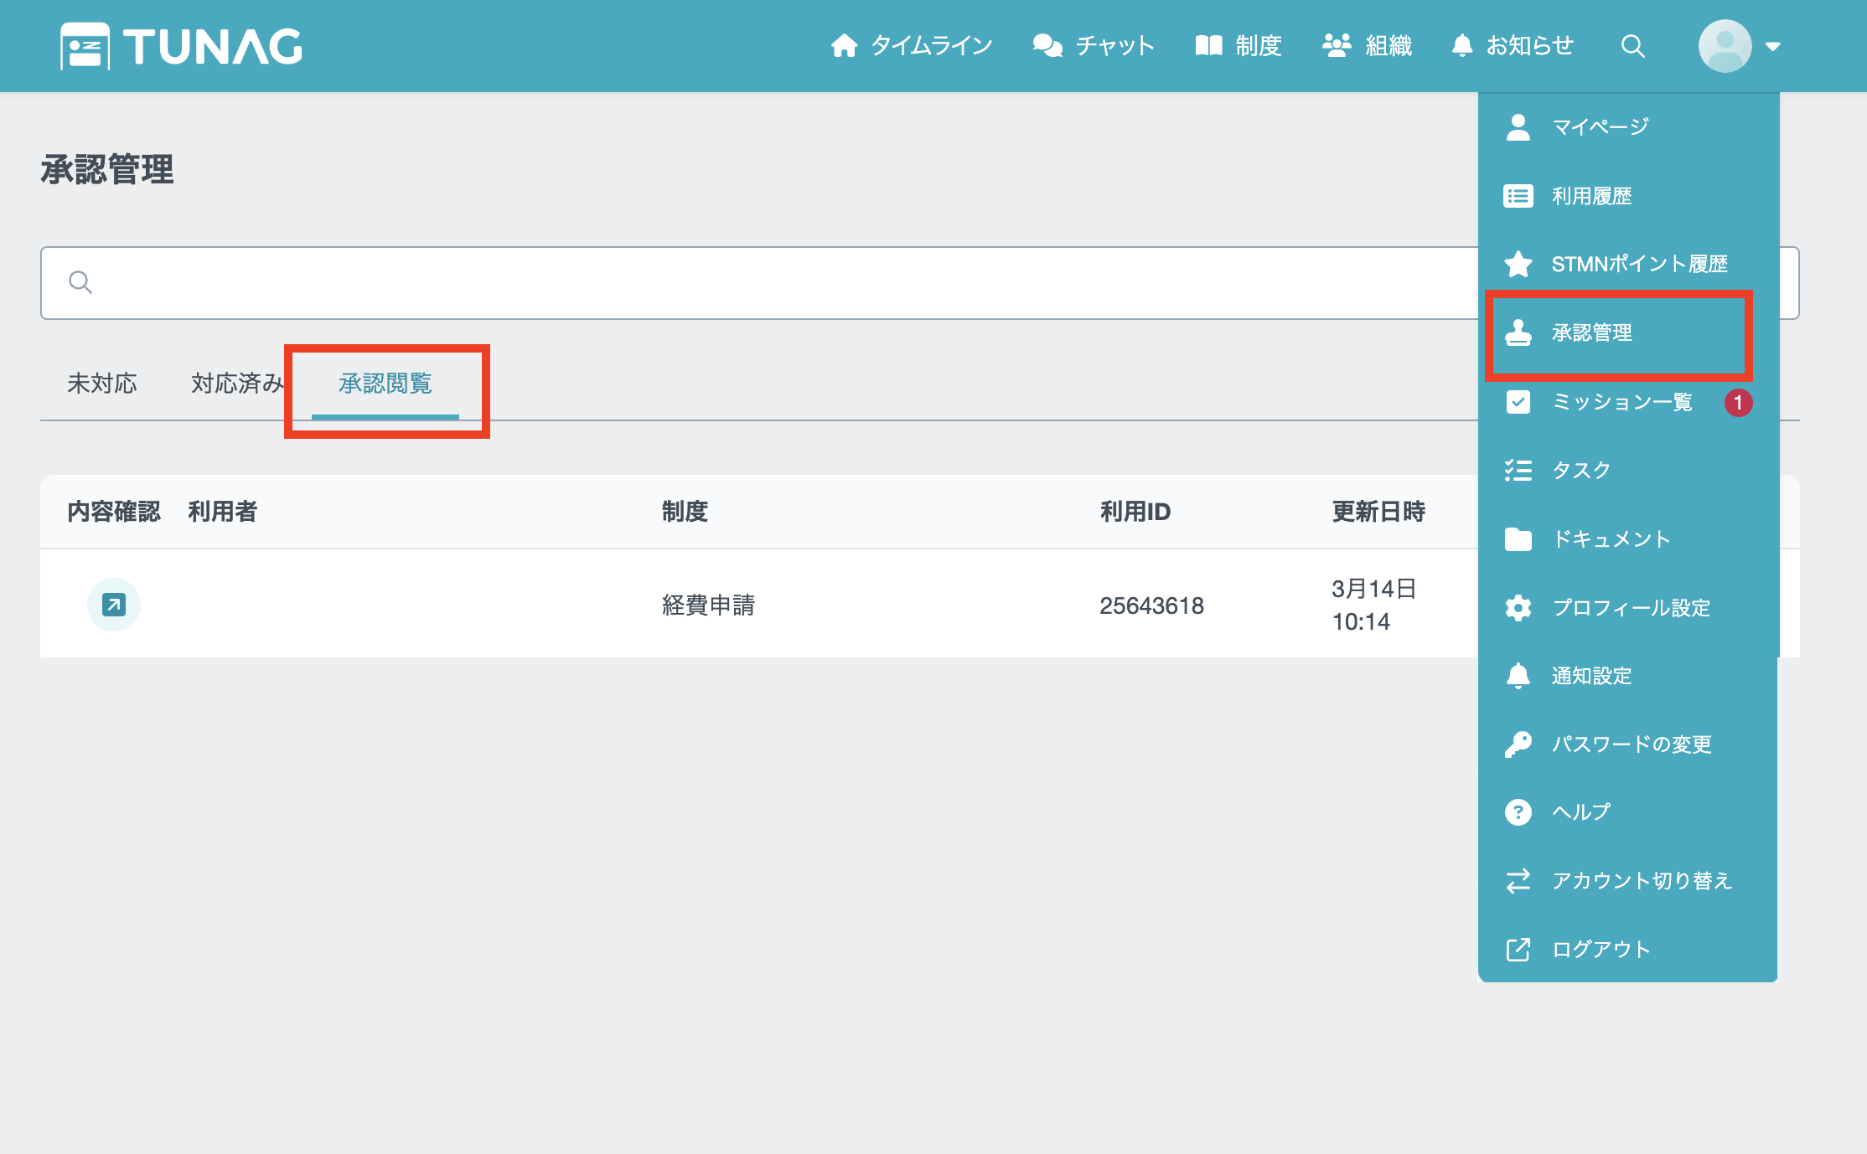The width and height of the screenshot is (1867, 1154).
Task: Select マイページ from dropdown menu
Action: tap(1599, 127)
